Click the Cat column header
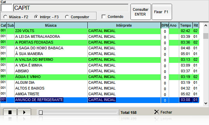The width and height of the screenshot is (209, 125). click(x=3, y=25)
